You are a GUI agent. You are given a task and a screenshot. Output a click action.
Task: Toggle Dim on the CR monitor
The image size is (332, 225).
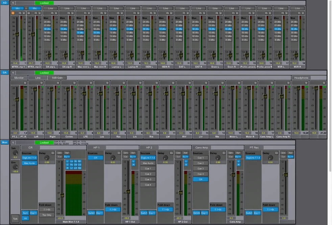tap(60, 153)
